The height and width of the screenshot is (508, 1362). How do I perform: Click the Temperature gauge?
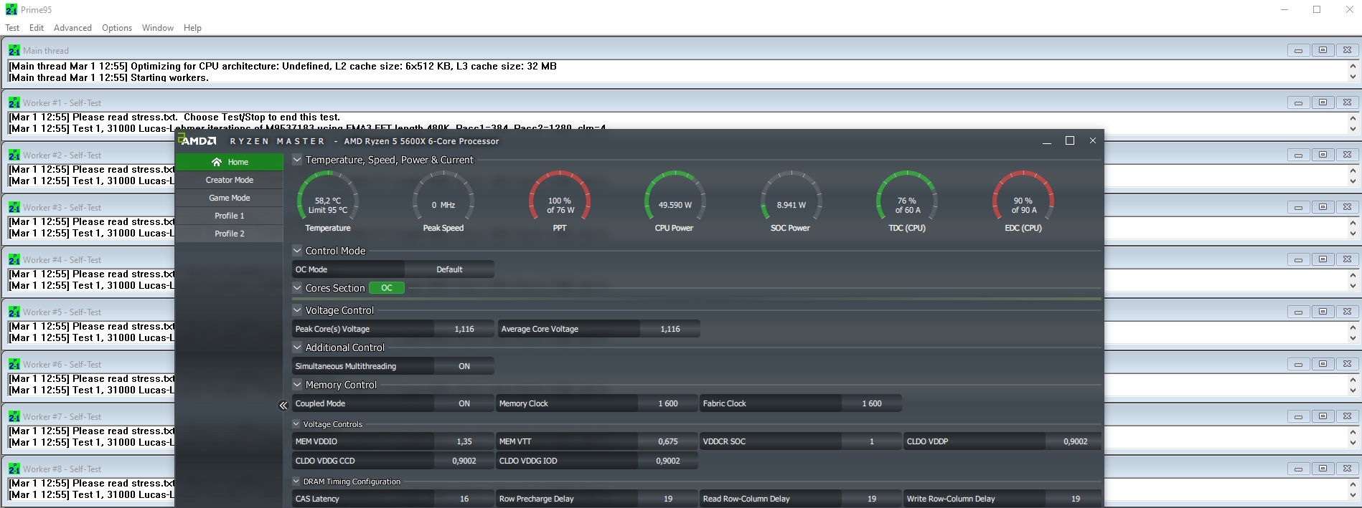(328, 201)
